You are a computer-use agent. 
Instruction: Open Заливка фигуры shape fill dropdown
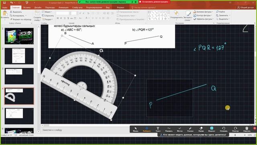(203, 12)
